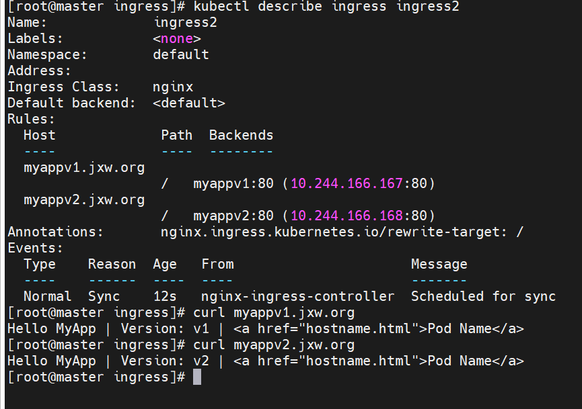Click the IP address 10.244.166.168
The image size is (582, 409).
(347, 216)
